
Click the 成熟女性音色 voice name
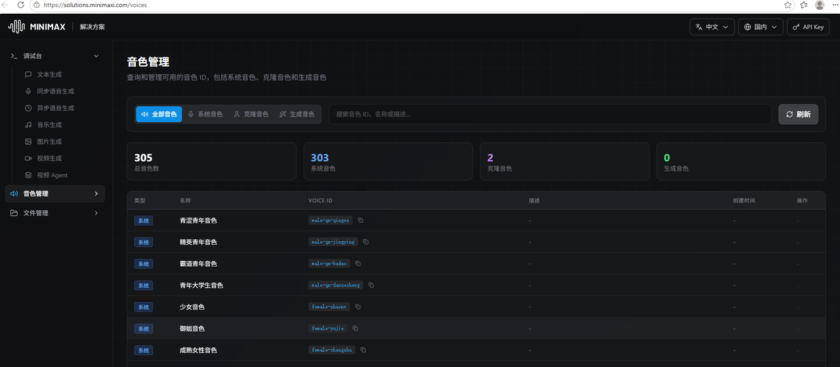tap(198, 350)
